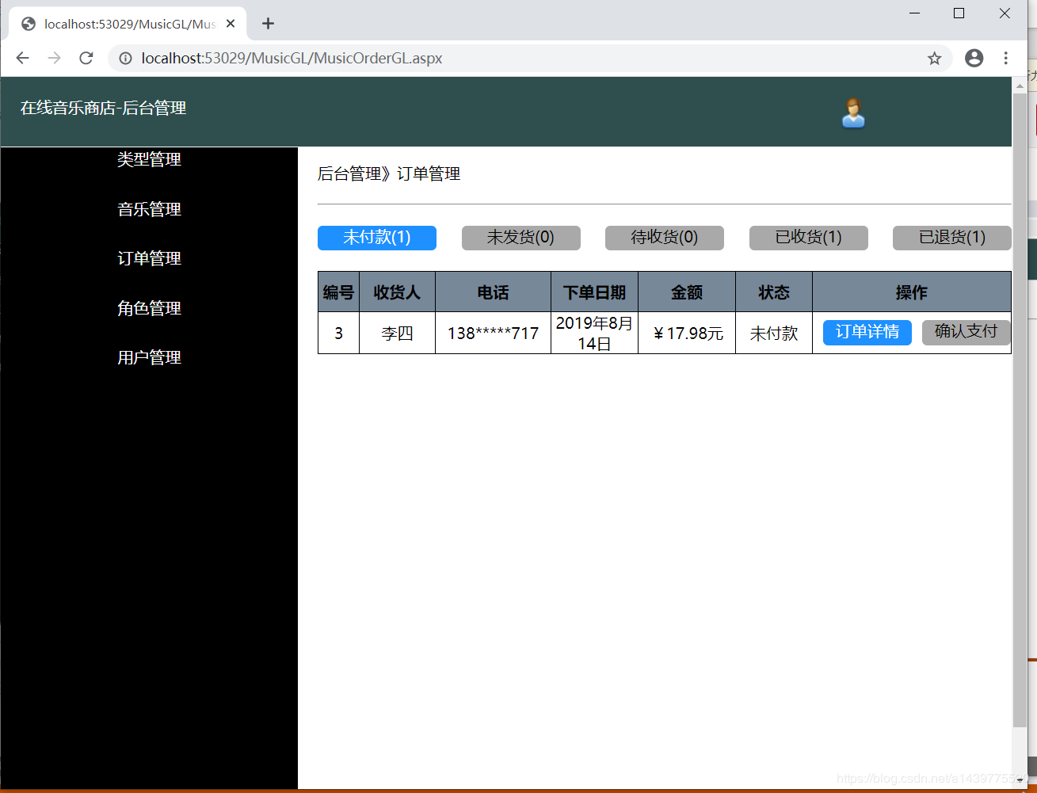1037x793 pixels.
Task: Open 音乐管理 in the sidebar
Action: [x=149, y=209]
